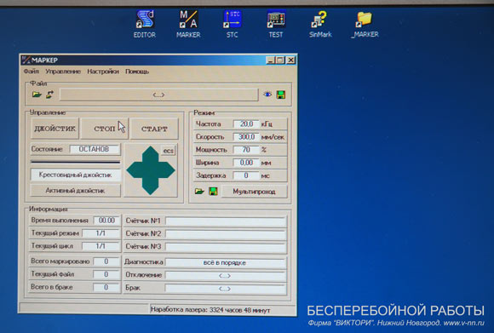Click the Время выполнения 00:00 value

106,221
